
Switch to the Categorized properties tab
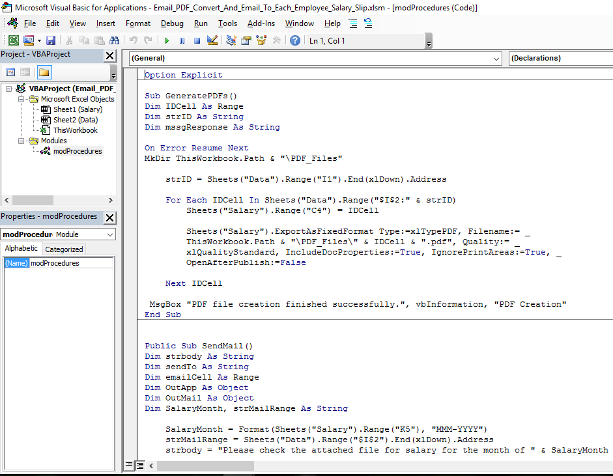click(64, 249)
